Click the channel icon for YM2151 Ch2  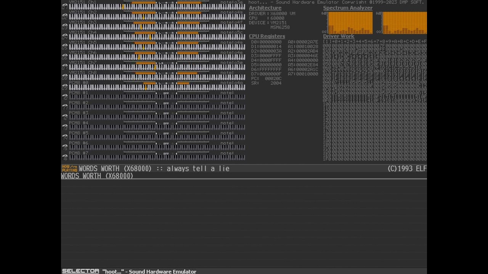[65, 16]
